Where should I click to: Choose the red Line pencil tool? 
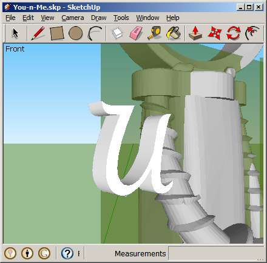click(38, 33)
